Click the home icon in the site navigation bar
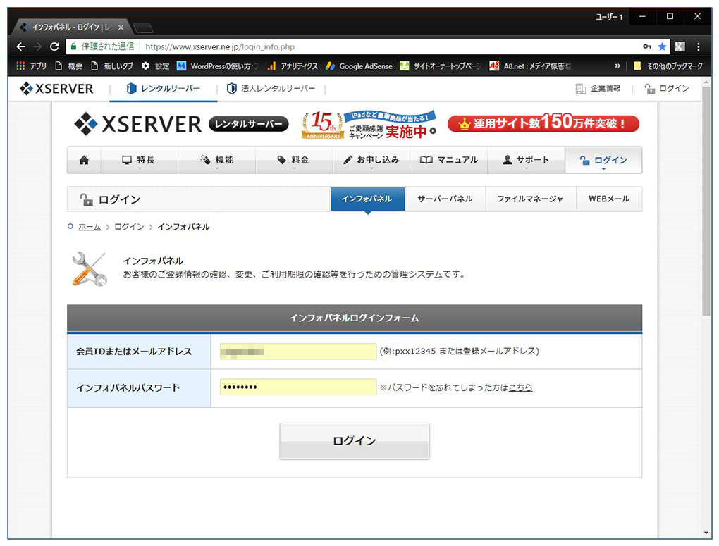This screenshot has height=546, width=719. pyautogui.click(x=83, y=159)
